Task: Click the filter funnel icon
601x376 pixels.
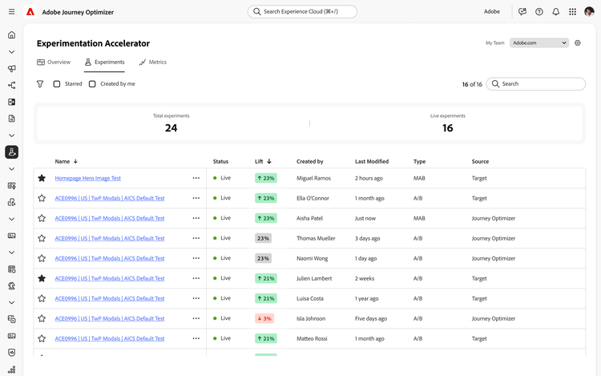Action: coord(40,84)
